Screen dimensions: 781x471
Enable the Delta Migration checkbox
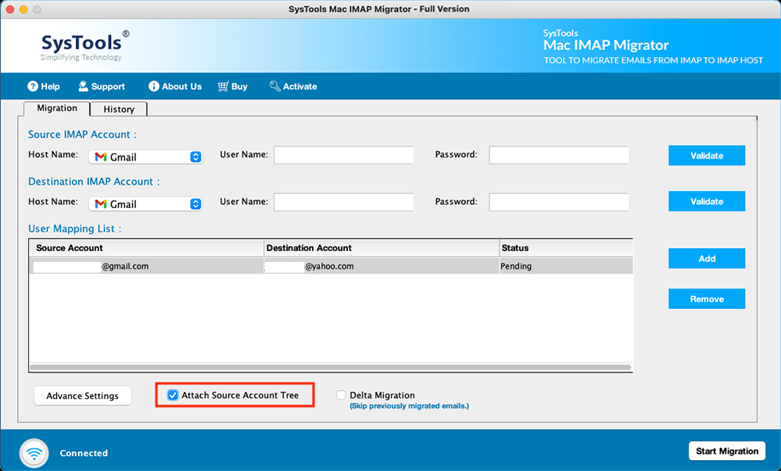tap(341, 395)
